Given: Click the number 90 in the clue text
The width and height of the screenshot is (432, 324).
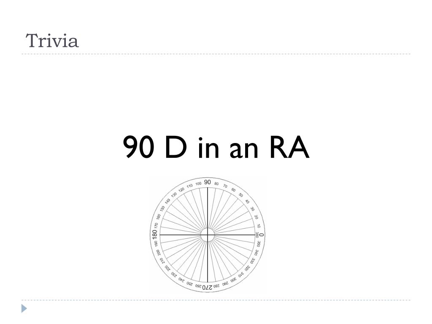Looking at the screenshot, I should (x=138, y=147).
